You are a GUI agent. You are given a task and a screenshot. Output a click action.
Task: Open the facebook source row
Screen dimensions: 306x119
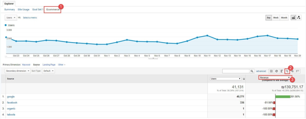point(12,103)
